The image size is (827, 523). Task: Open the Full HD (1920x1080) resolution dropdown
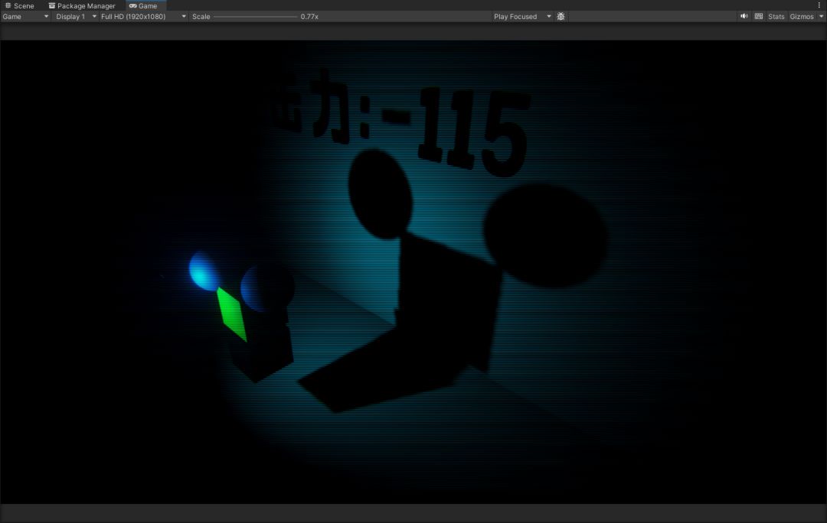(143, 17)
